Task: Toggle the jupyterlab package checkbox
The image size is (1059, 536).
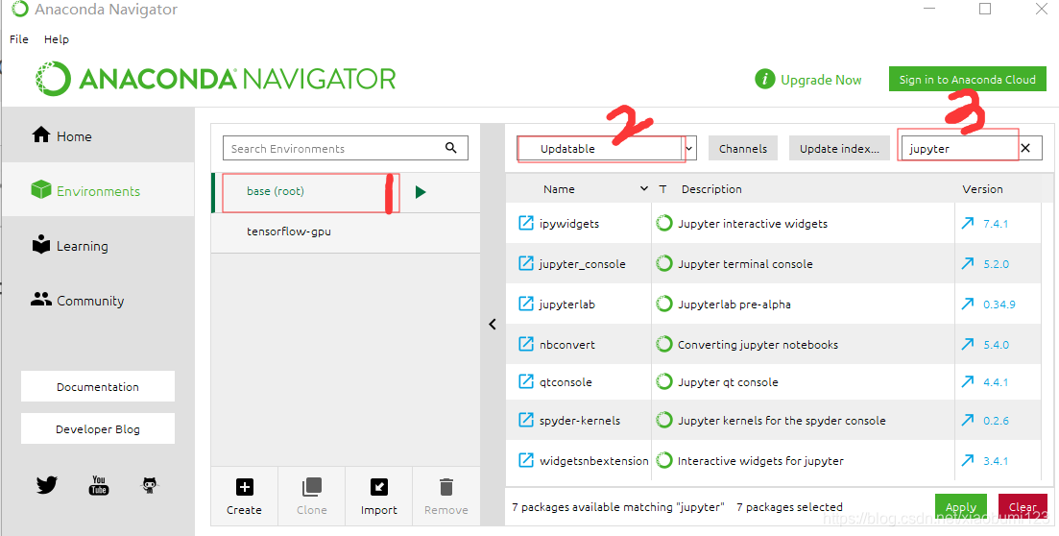Action: (x=525, y=304)
